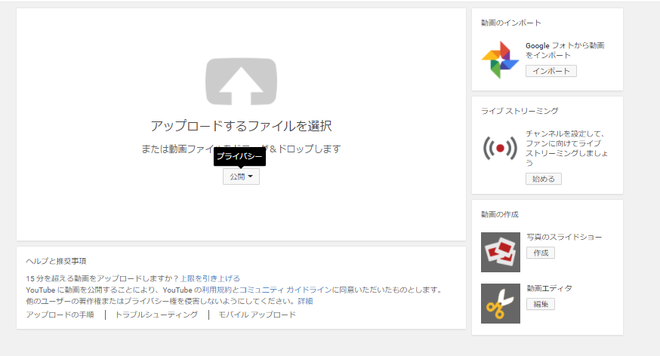Open モバイル アップロード help link

coord(257,315)
